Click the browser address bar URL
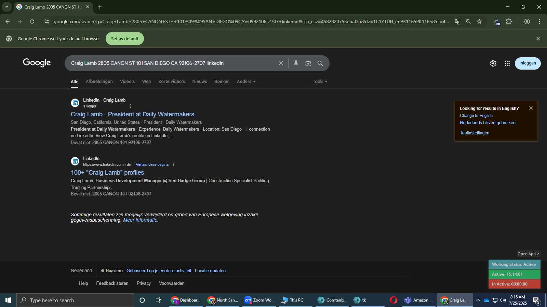The image size is (547, 307). tap(251, 21)
